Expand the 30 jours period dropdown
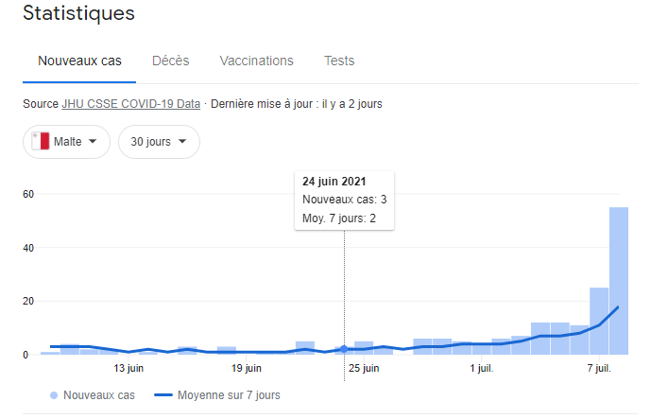 (x=158, y=142)
